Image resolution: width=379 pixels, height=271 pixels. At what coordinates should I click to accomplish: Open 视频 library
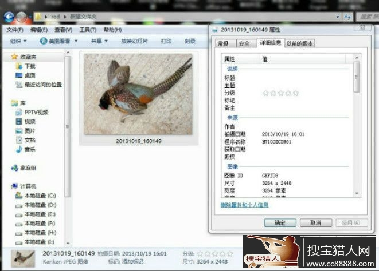point(26,122)
